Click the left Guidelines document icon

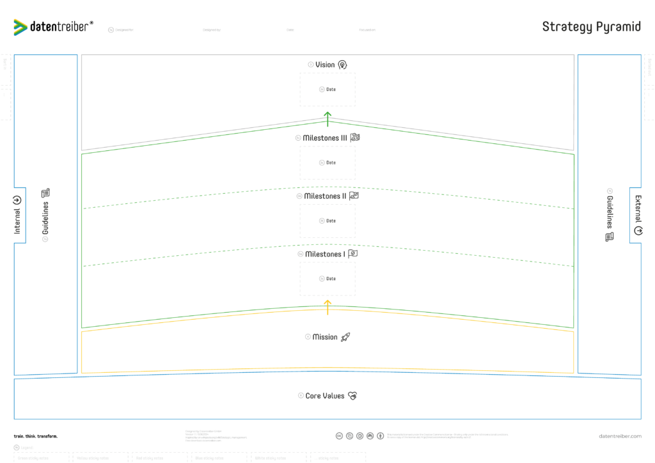pos(45,192)
